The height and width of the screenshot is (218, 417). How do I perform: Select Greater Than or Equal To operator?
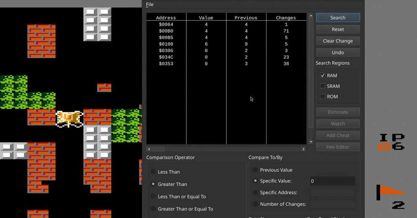tap(153, 209)
